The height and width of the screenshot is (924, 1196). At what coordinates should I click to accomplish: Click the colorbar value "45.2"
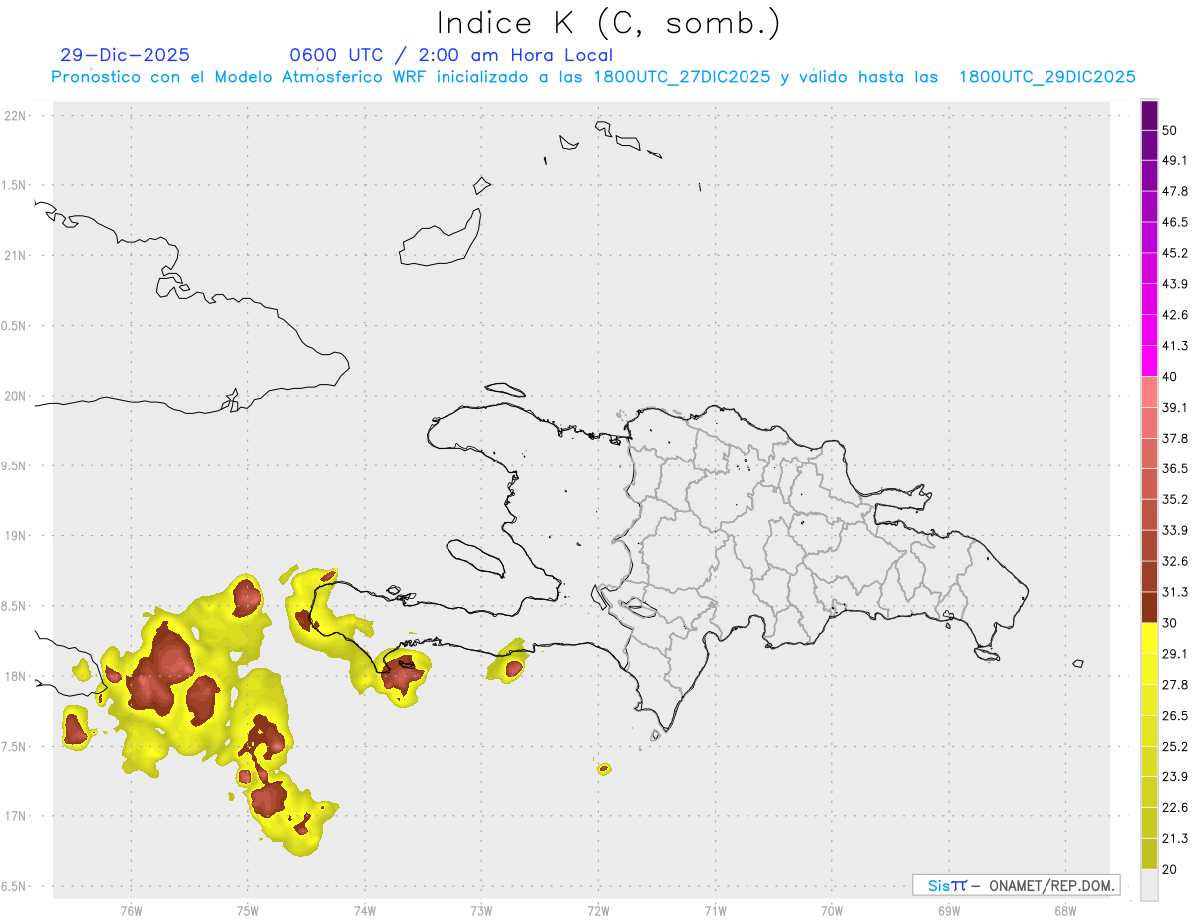point(1175,253)
